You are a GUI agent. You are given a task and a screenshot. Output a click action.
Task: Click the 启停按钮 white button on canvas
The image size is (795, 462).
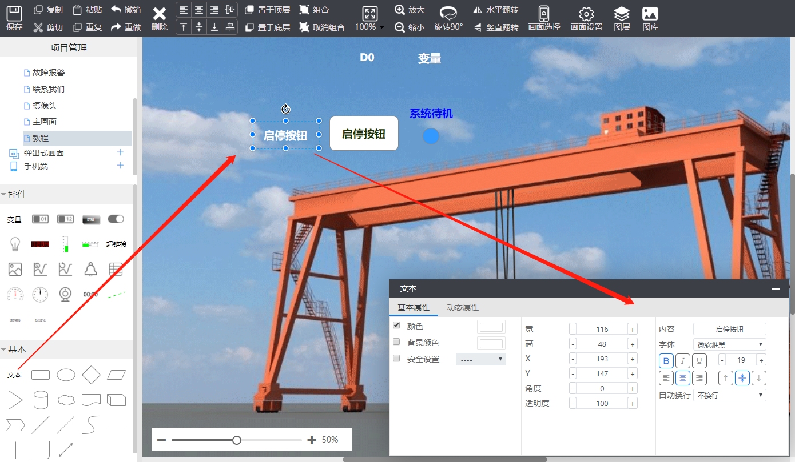click(364, 134)
